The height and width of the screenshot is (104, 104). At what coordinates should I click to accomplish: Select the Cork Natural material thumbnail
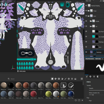click(56, 85)
